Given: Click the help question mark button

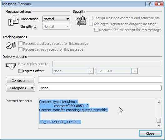Looking at the screenshot, I should tap(149, 4).
